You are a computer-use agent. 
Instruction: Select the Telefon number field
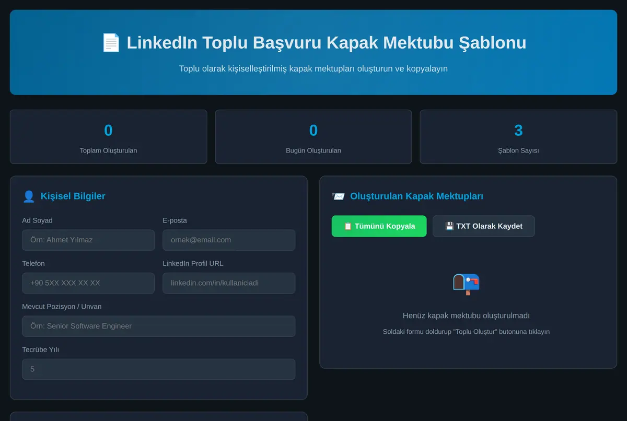point(88,283)
